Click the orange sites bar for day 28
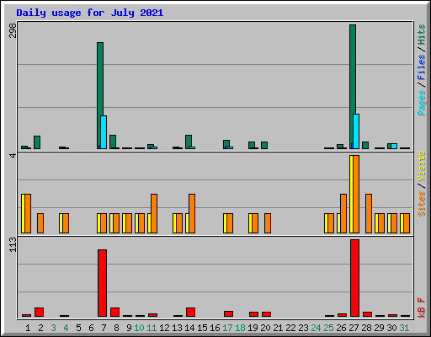Screen dimensions: 431x337 tap(369, 213)
